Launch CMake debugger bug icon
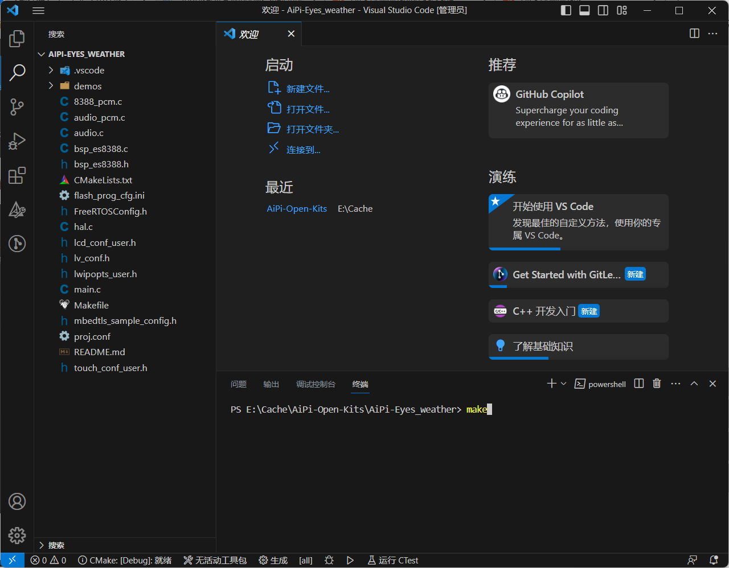The width and height of the screenshot is (729, 568). click(x=329, y=560)
